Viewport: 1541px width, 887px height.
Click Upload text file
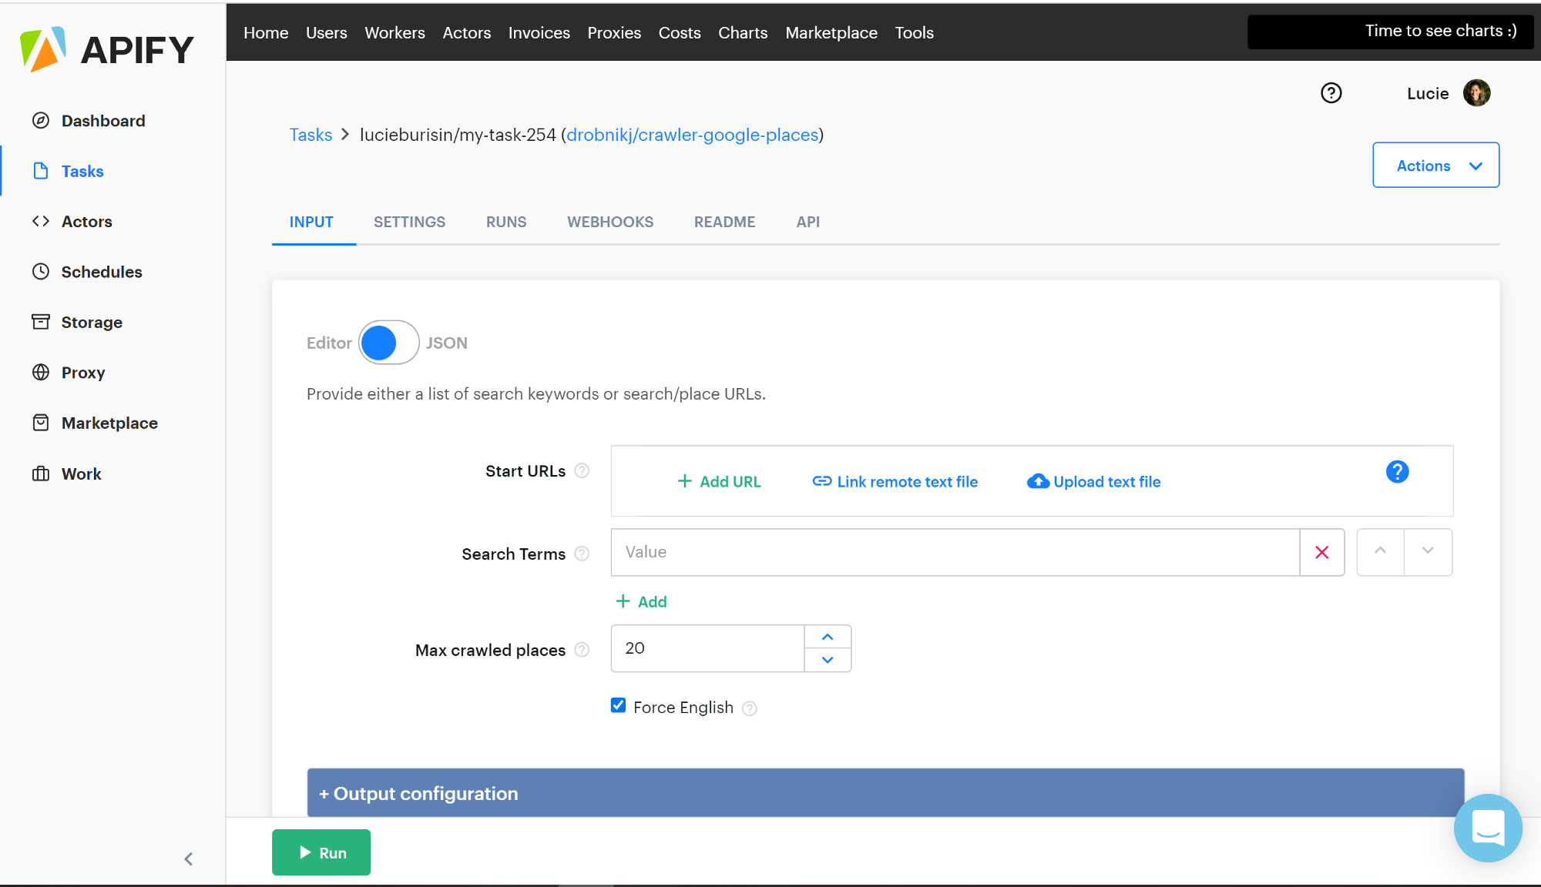coord(1093,481)
